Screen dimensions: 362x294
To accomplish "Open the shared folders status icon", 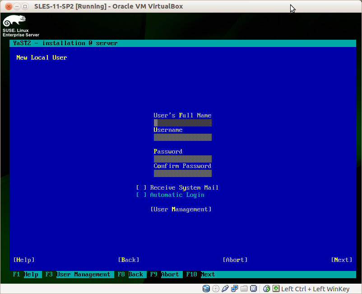I will [x=244, y=289].
